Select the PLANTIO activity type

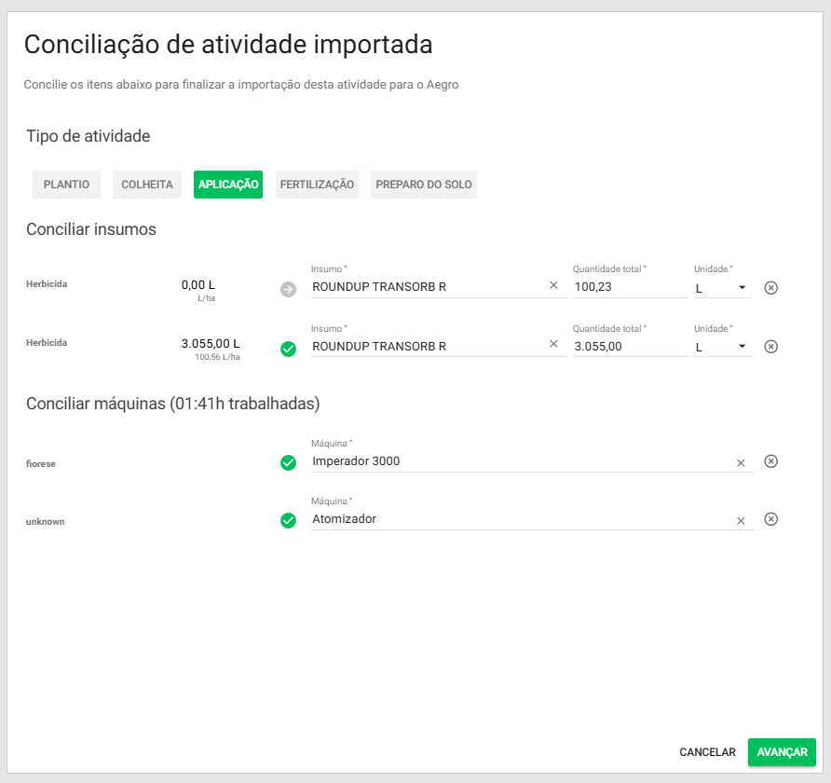[x=66, y=185]
